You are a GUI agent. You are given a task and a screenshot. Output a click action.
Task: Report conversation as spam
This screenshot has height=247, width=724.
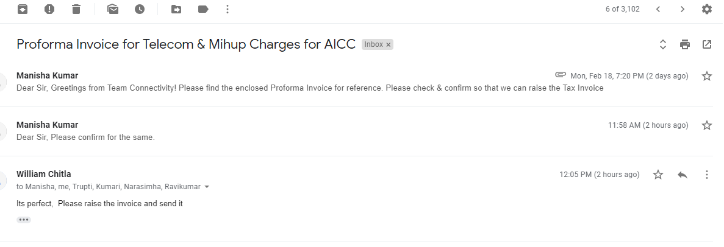[49, 9]
